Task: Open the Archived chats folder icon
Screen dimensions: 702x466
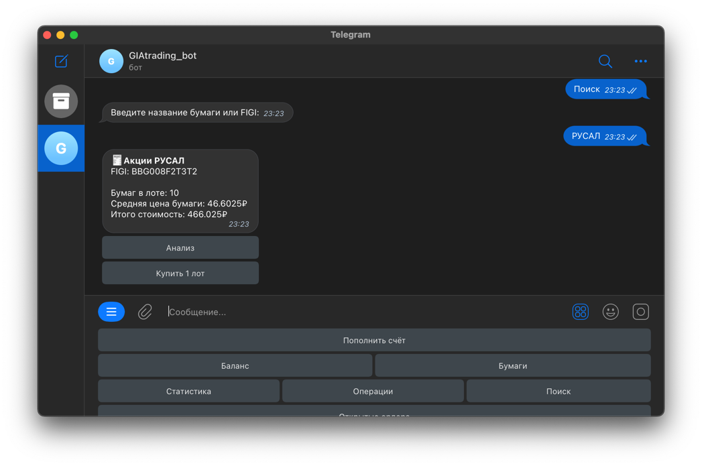Action: [61, 101]
